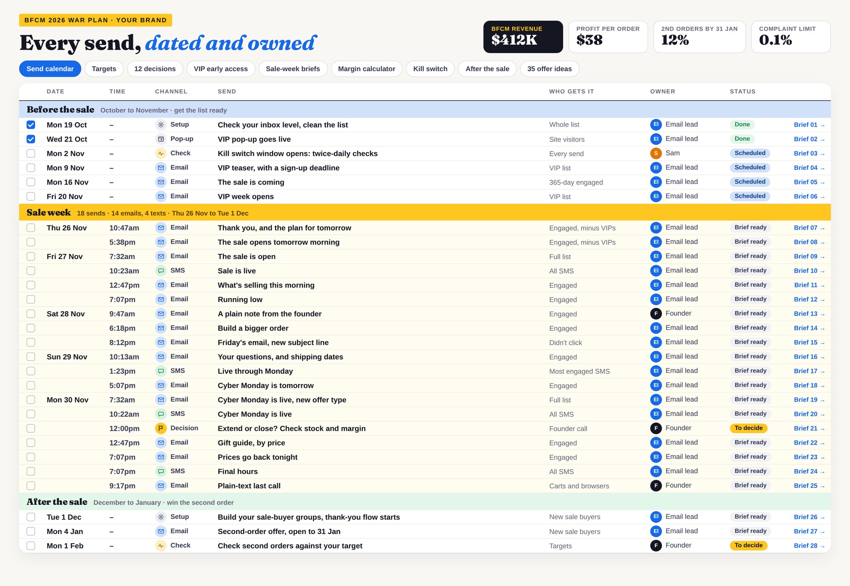Screen dimensions: 850x586
Task: Open the Brief 13 link
Action: tap(809, 314)
